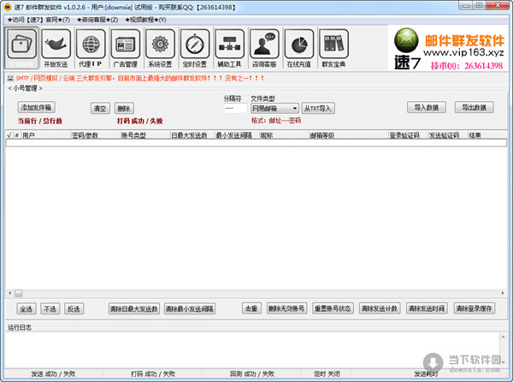Click the 最小发送间隔 column header
This screenshot has width=513, height=382.
[x=237, y=135]
